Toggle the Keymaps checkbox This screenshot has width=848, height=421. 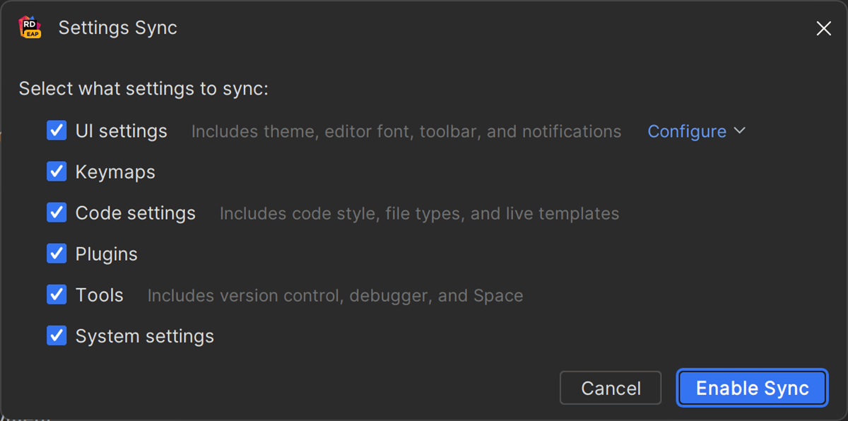57,172
